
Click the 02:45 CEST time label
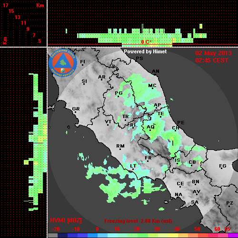(212, 60)
